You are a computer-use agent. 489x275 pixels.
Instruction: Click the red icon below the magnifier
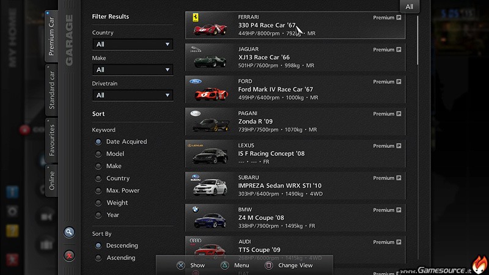(70, 255)
